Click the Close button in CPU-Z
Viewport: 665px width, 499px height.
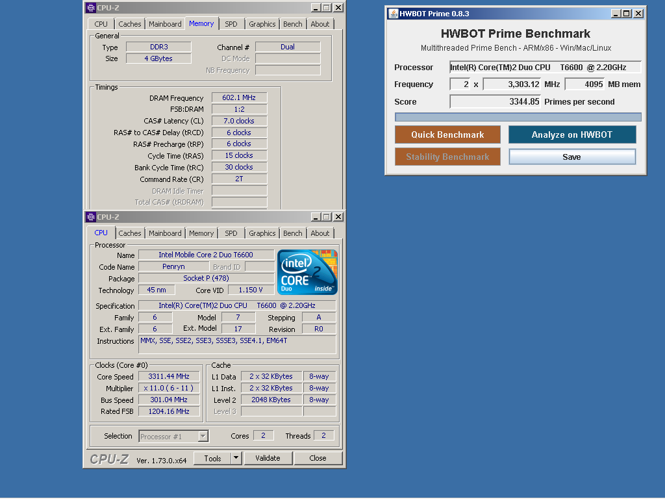click(x=318, y=458)
